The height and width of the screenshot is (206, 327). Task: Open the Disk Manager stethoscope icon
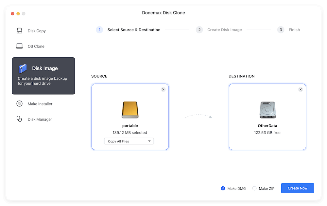click(x=20, y=119)
